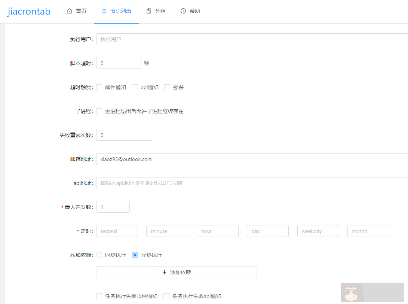Enable api通知 timeout trigger checkbox
Viewport: 408px width, 304px height.
coord(135,87)
